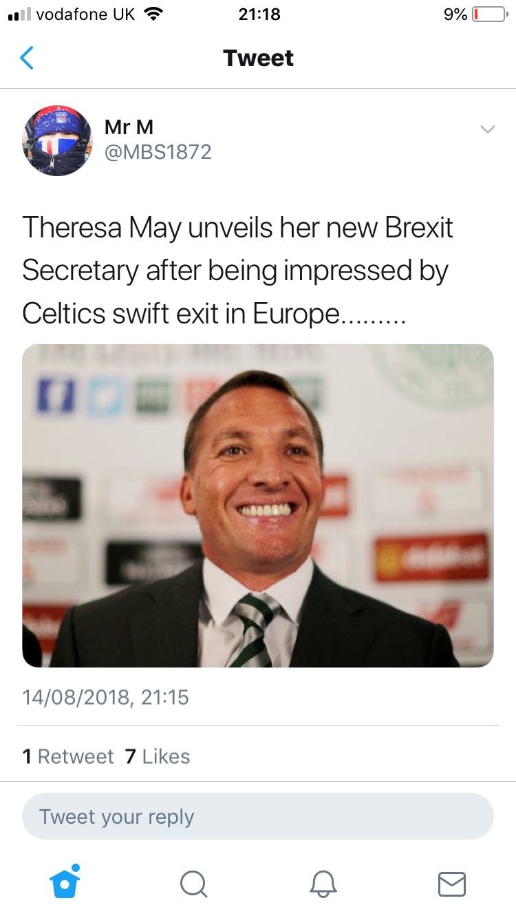Image resolution: width=516 pixels, height=918 pixels.
Task: Open the Search magnifier icon
Action: pos(193,883)
